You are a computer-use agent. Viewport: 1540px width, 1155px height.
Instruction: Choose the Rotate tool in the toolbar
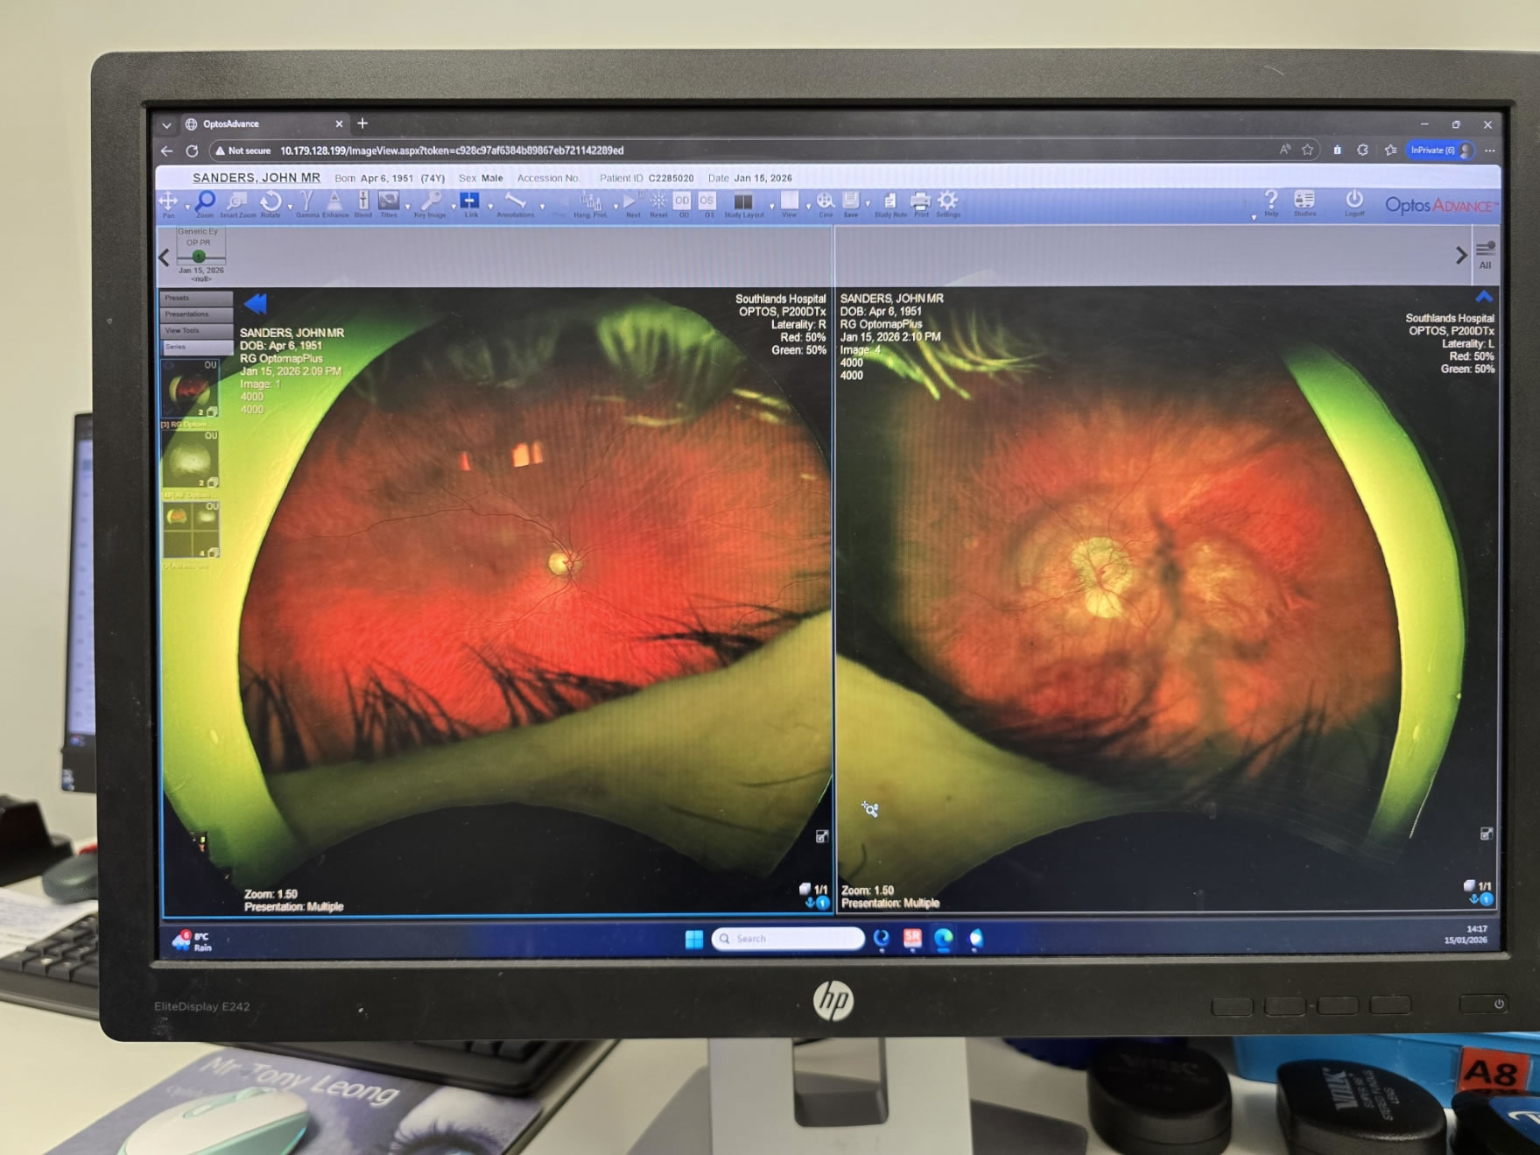tap(271, 202)
